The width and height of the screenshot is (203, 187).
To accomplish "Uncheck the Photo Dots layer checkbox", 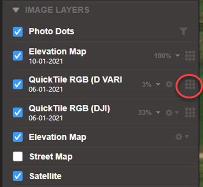I will [x=18, y=32].
